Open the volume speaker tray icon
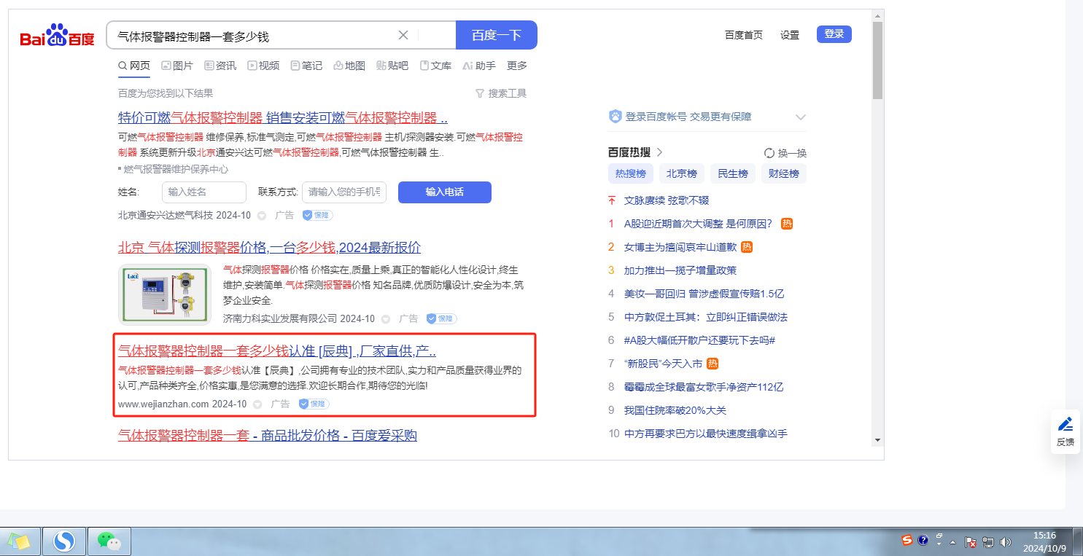Viewport: 1083px width, 556px height. point(1006,541)
